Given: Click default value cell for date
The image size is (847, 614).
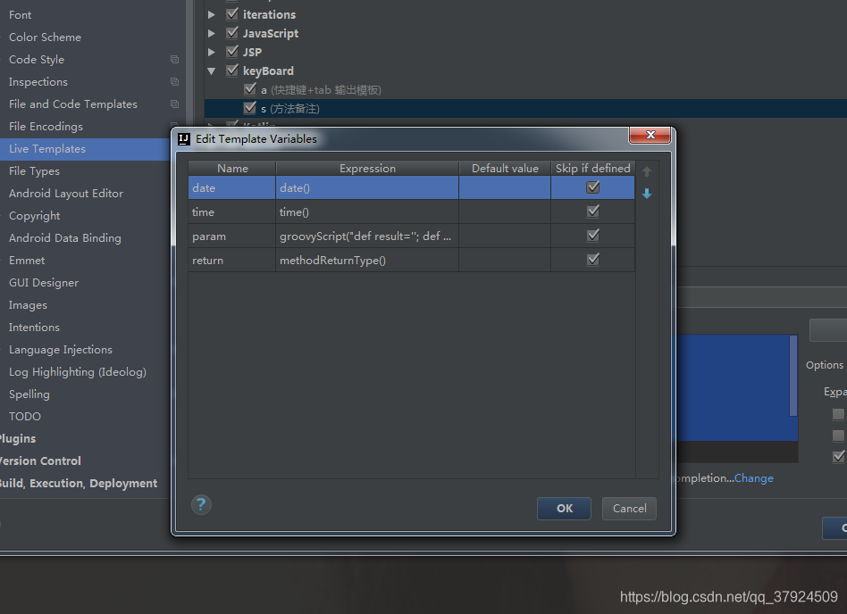Looking at the screenshot, I should [505, 187].
